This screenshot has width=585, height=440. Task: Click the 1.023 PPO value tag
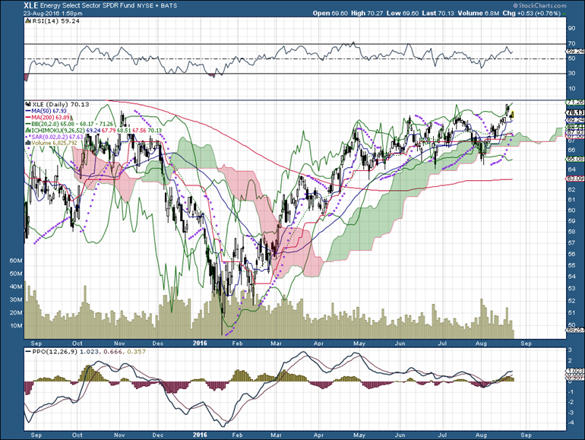coord(575,371)
